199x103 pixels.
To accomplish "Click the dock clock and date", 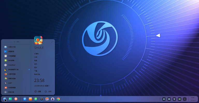I will pos(193,99).
